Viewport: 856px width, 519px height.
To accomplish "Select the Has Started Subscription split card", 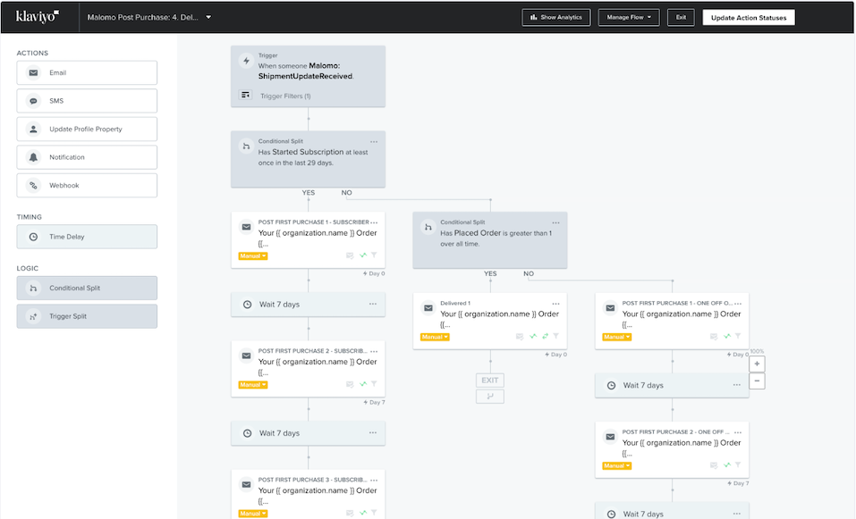I will 308,159.
